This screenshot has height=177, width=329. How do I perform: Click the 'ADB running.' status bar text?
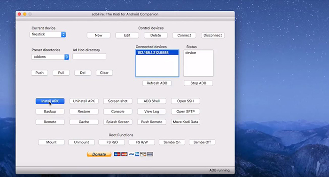click(x=219, y=170)
